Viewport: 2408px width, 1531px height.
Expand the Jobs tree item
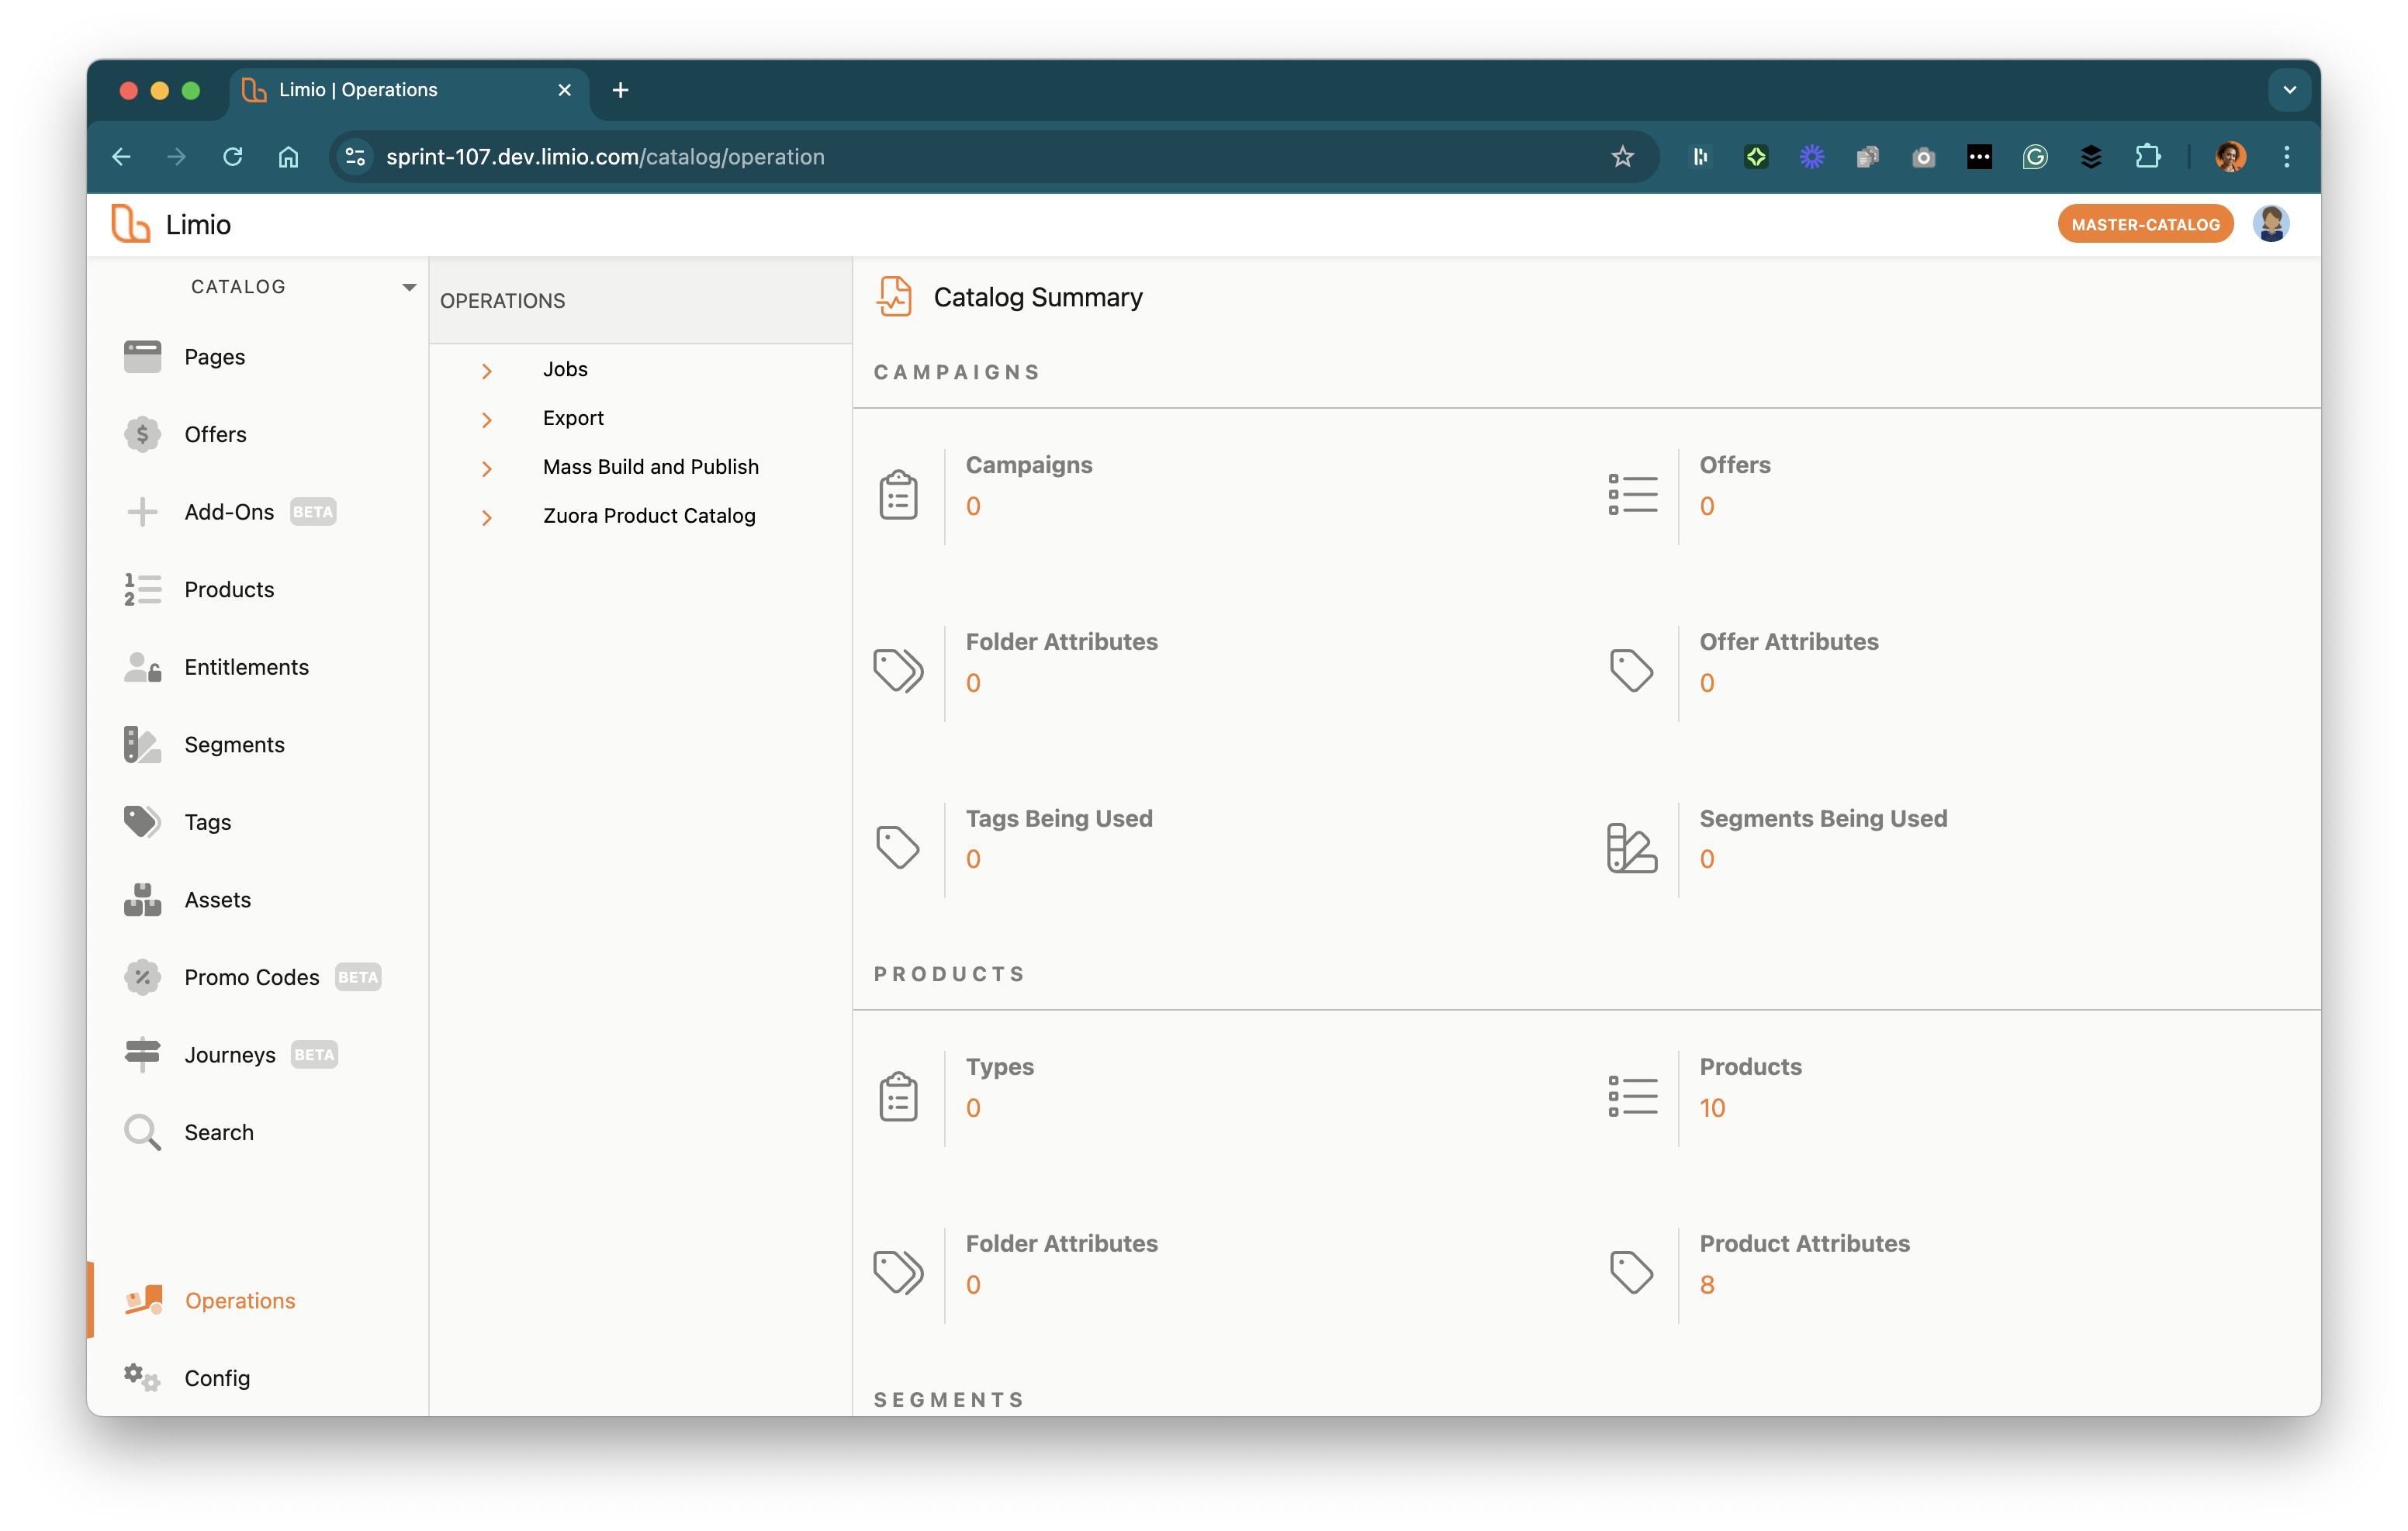click(487, 371)
